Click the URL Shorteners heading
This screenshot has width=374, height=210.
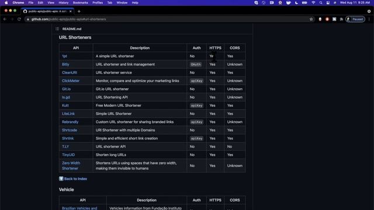(x=75, y=37)
